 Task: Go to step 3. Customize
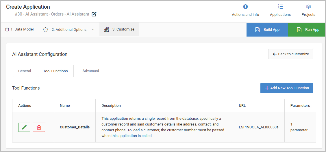119,29
